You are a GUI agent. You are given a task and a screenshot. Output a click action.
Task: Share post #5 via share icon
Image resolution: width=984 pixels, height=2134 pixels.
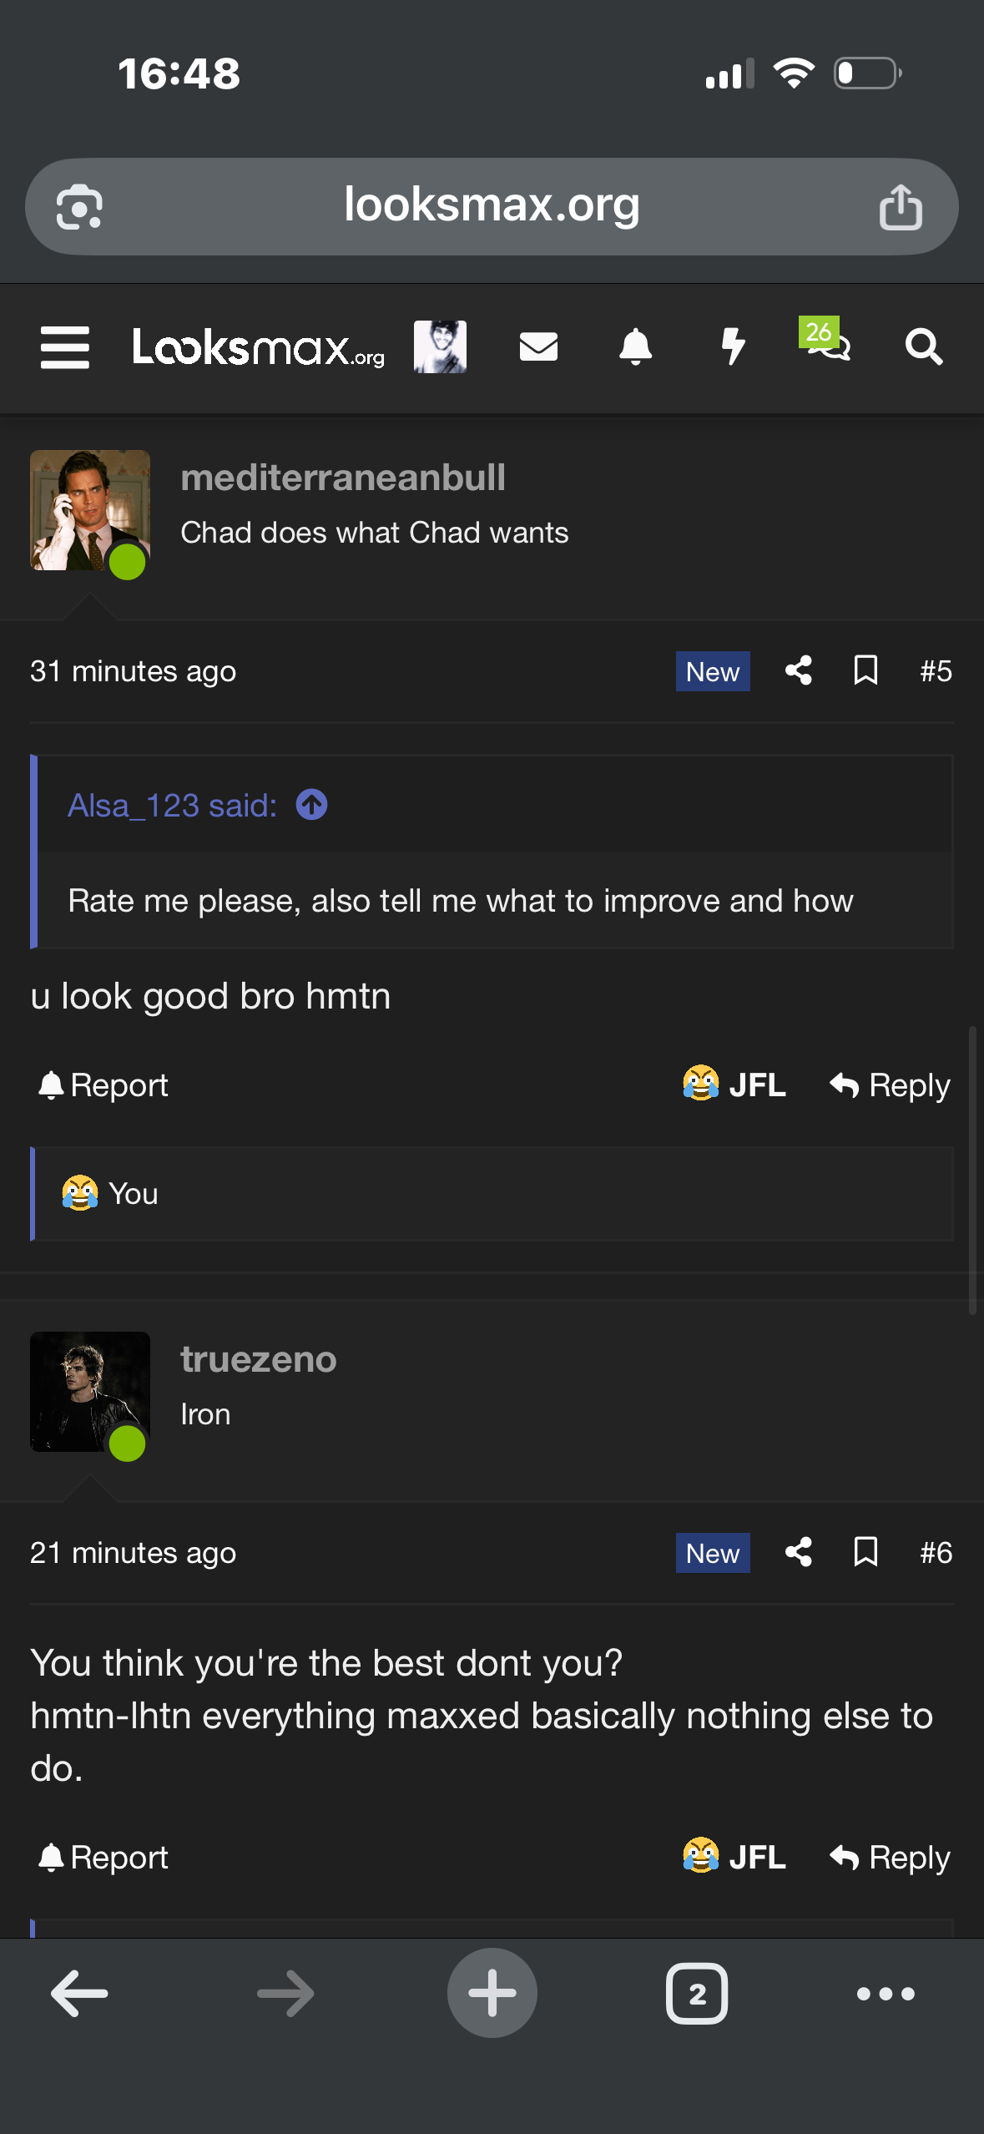point(799,670)
